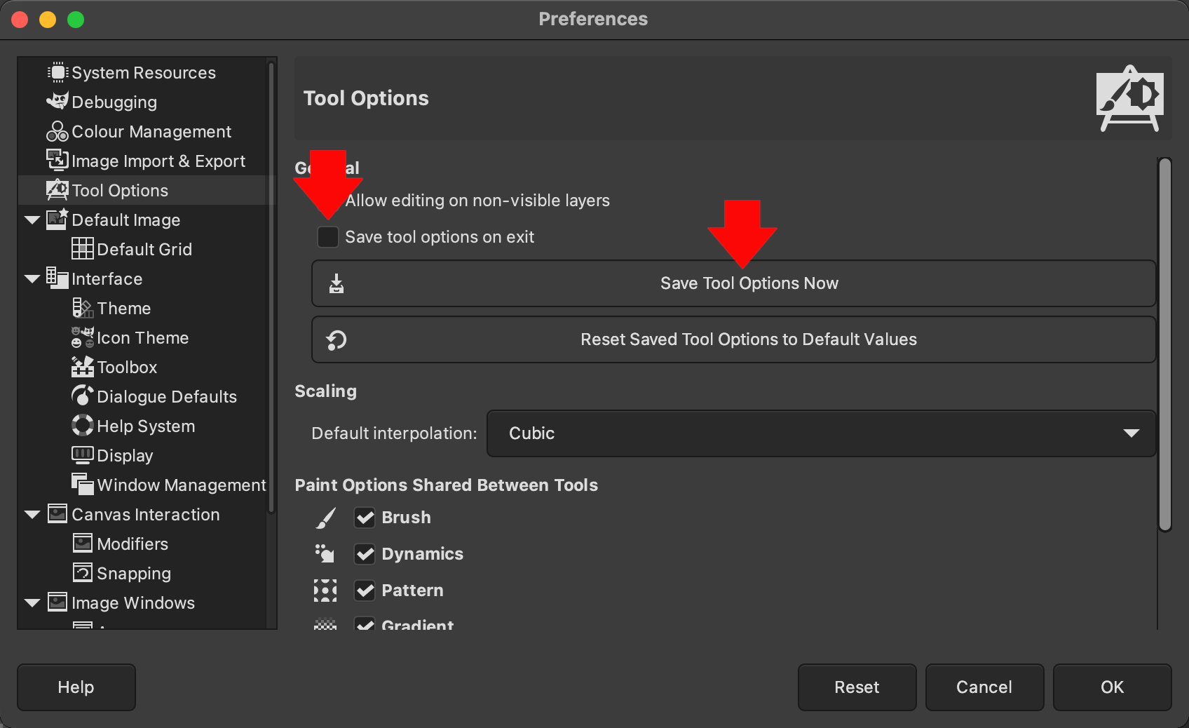The width and height of the screenshot is (1189, 728).
Task: Toggle the Pattern shared option checkbox
Action: [x=365, y=591]
